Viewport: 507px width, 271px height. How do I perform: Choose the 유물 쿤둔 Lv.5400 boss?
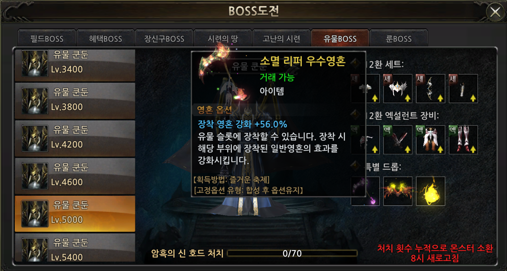(75, 248)
